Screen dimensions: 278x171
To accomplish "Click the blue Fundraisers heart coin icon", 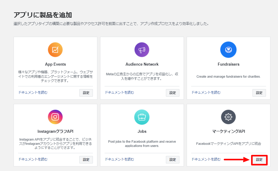I will [228, 50].
